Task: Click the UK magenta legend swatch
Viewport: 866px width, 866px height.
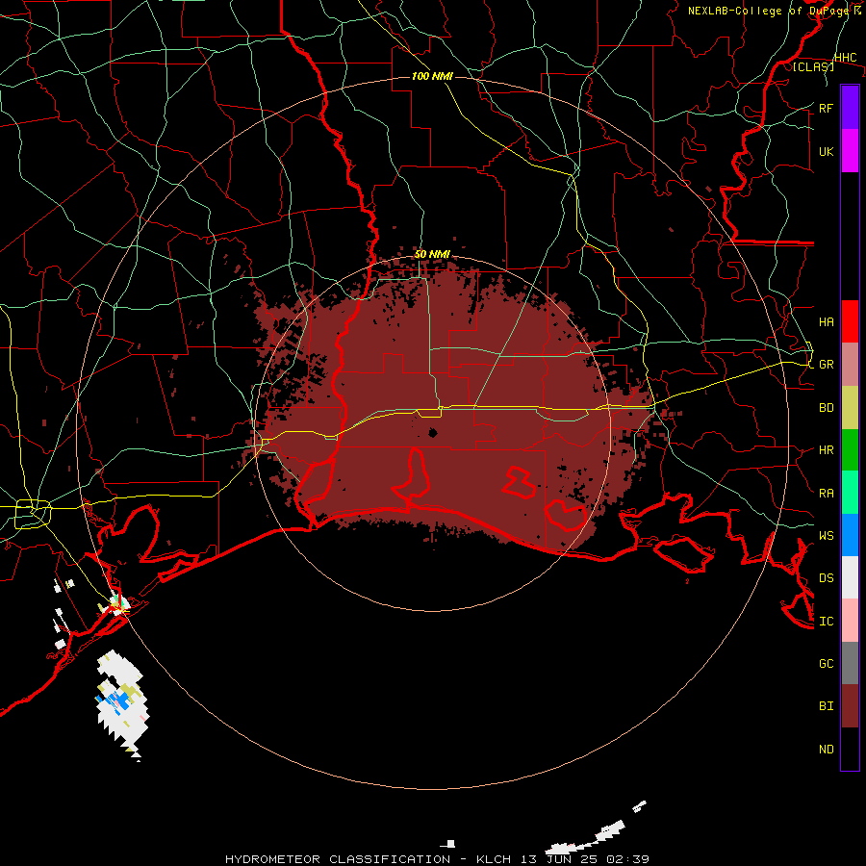Action: pyautogui.click(x=850, y=151)
